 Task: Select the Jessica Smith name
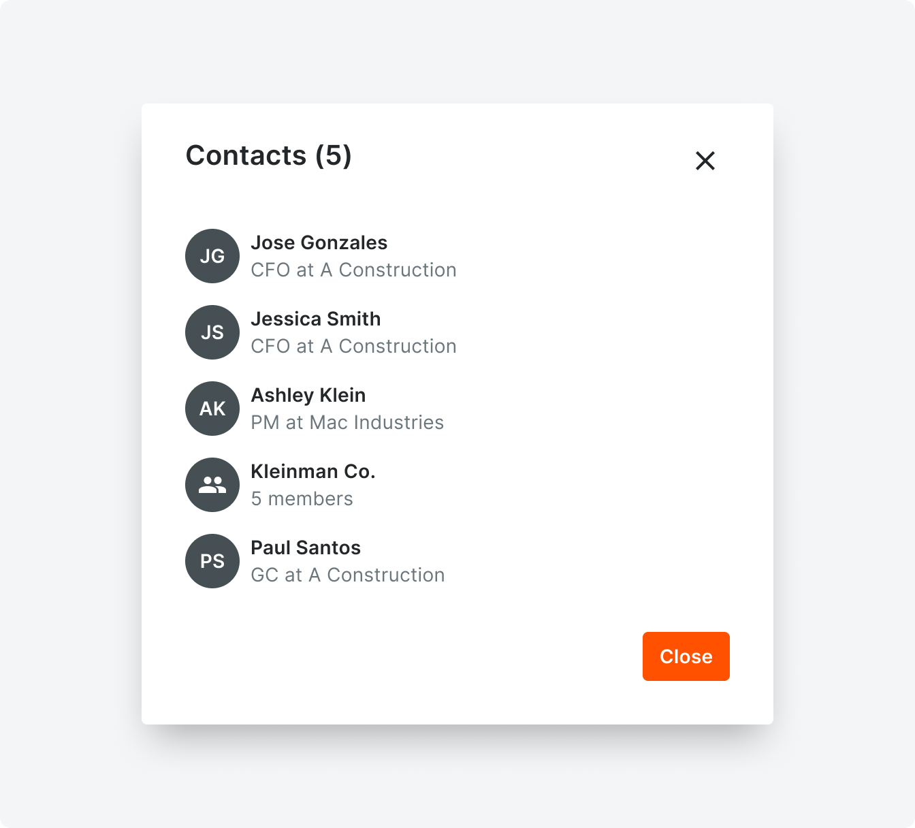(316, 319)
